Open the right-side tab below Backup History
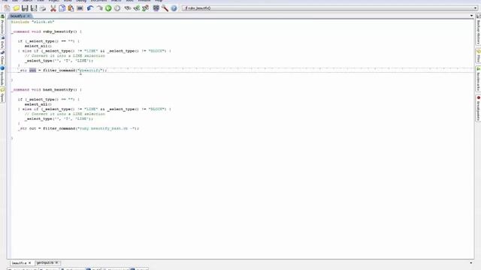The height and width of the screenshot is (270, 481). [x=478, y=55]
